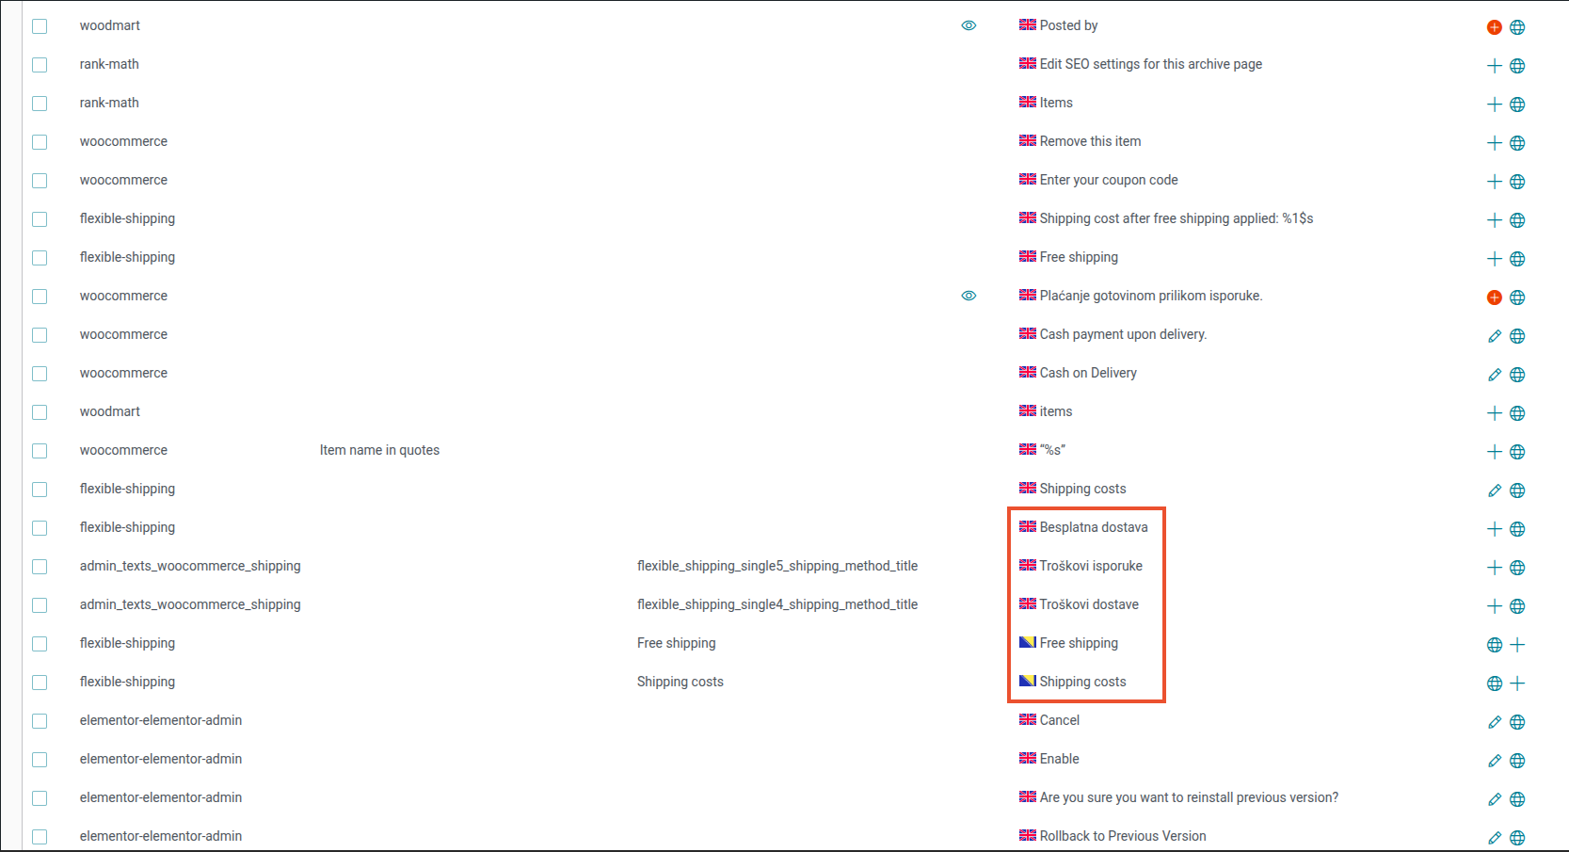Tick the checkbox for "Remove this item" row

click(x=40, y=142)
